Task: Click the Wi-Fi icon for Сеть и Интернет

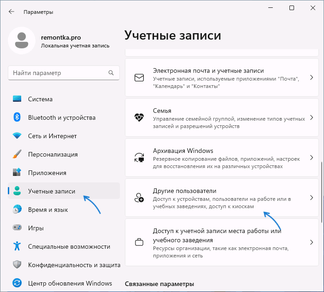Action: [x=17, y=136]
